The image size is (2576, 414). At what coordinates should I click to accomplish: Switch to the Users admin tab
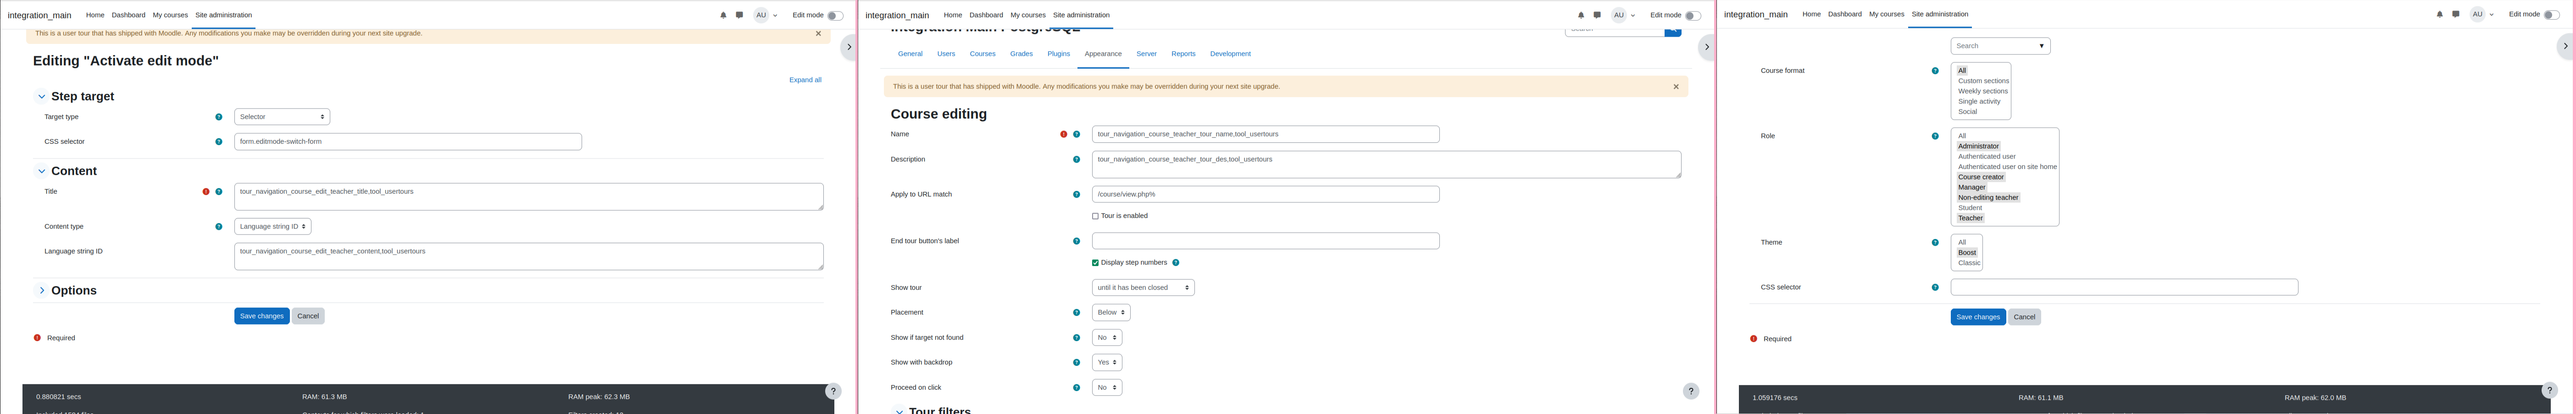(x=946, y=54)
